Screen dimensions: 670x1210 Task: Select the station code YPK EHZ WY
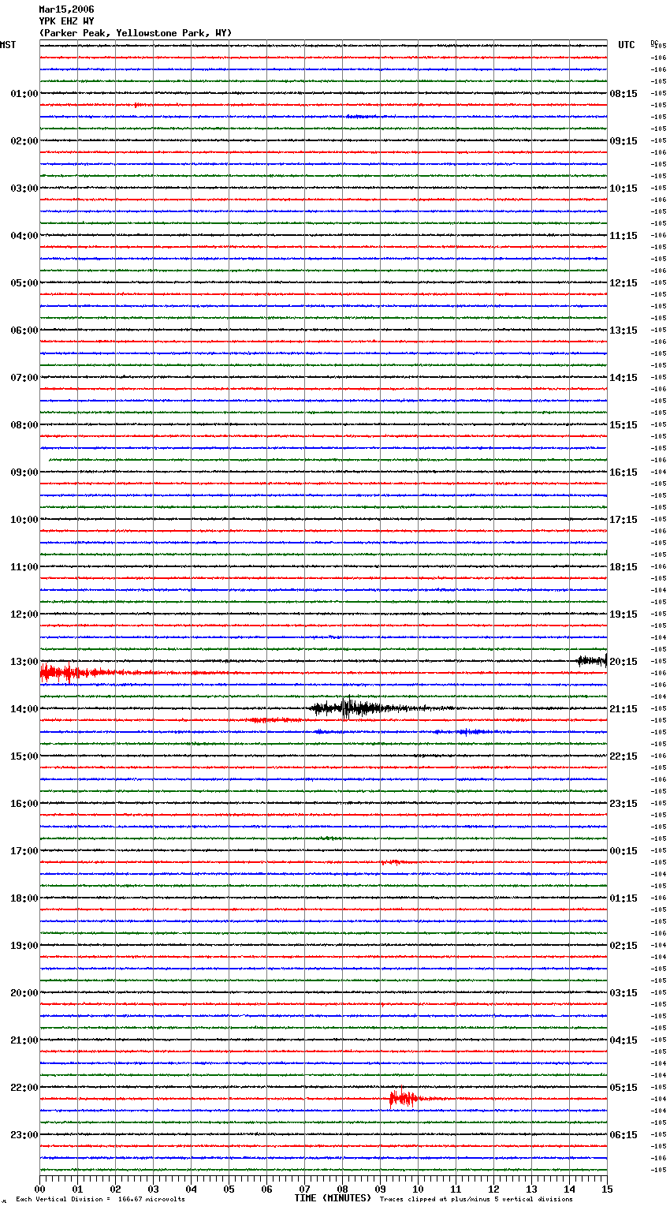click(x=66, y=21)
